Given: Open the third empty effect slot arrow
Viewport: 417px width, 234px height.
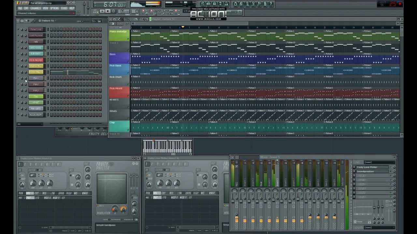Looking at the screenshot, I should coord(354,175).
